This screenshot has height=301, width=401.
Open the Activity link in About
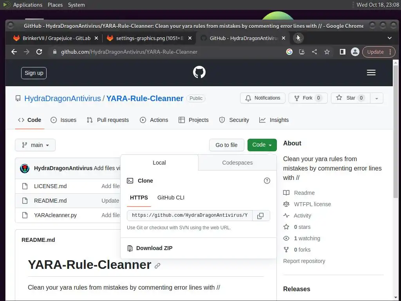[302, 216]
